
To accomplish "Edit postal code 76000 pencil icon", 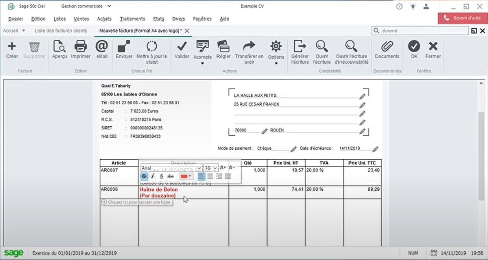I will point(264,131).
